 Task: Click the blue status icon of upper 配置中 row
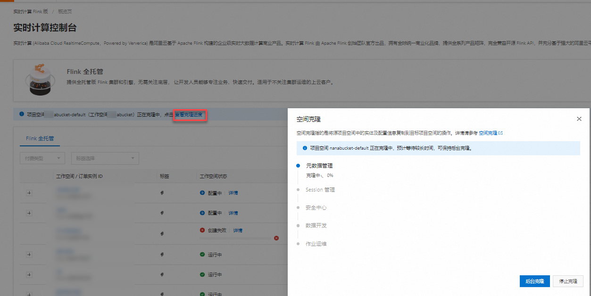[202, 193]
